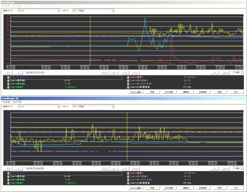Select yellow cursor line in TrendGraph (2) chart

click(x=127, y=136)
